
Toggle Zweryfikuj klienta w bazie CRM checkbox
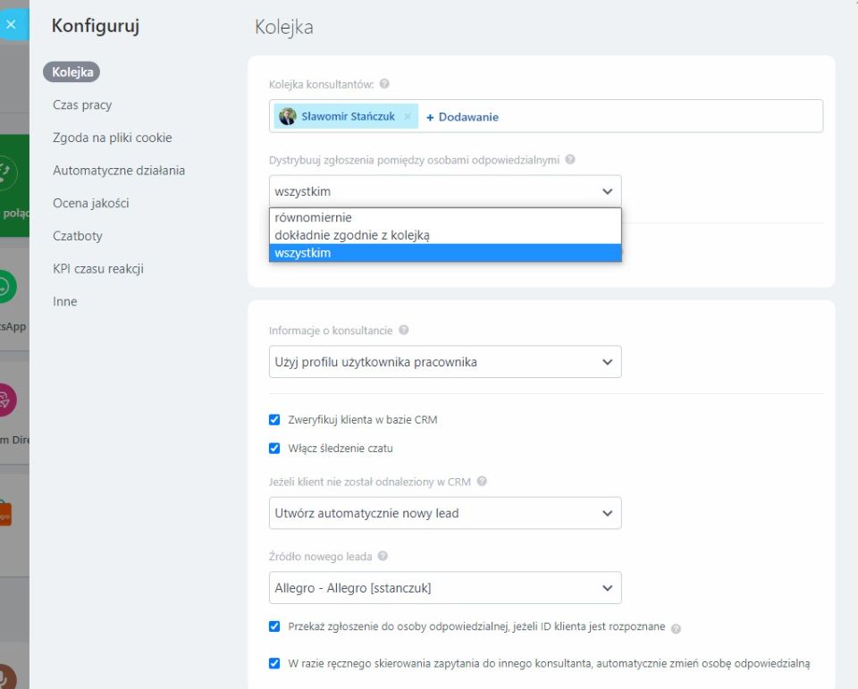click(274, 419)
